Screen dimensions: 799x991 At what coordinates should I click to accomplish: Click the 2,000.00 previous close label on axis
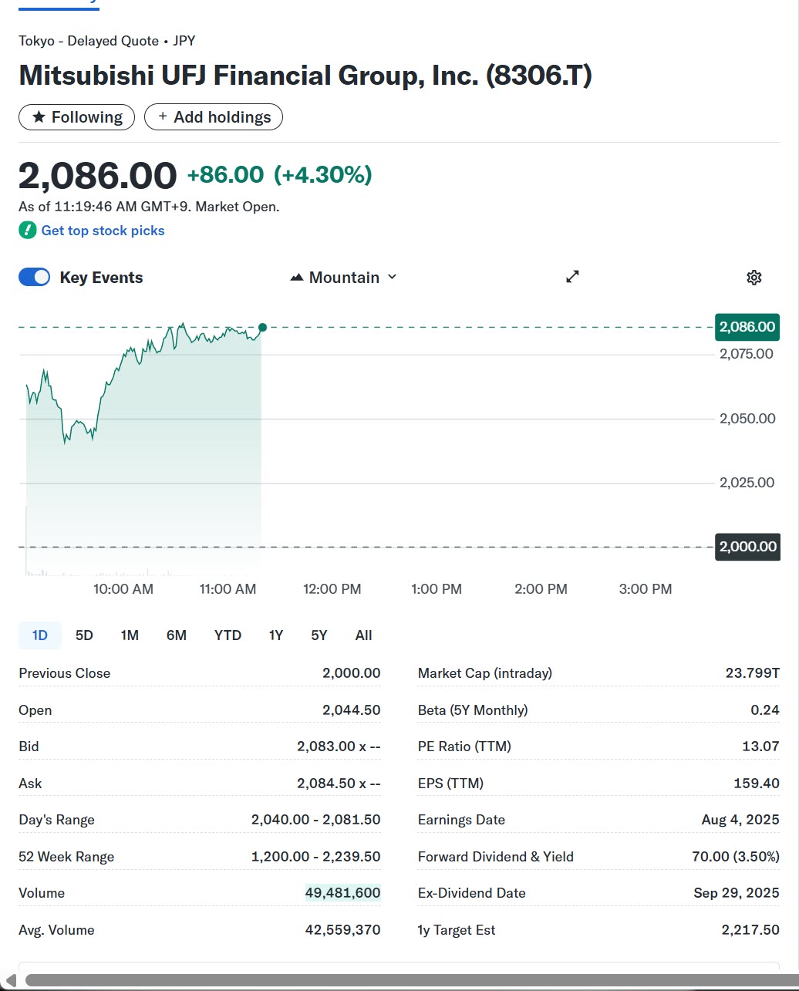click(x=747, y=547)
